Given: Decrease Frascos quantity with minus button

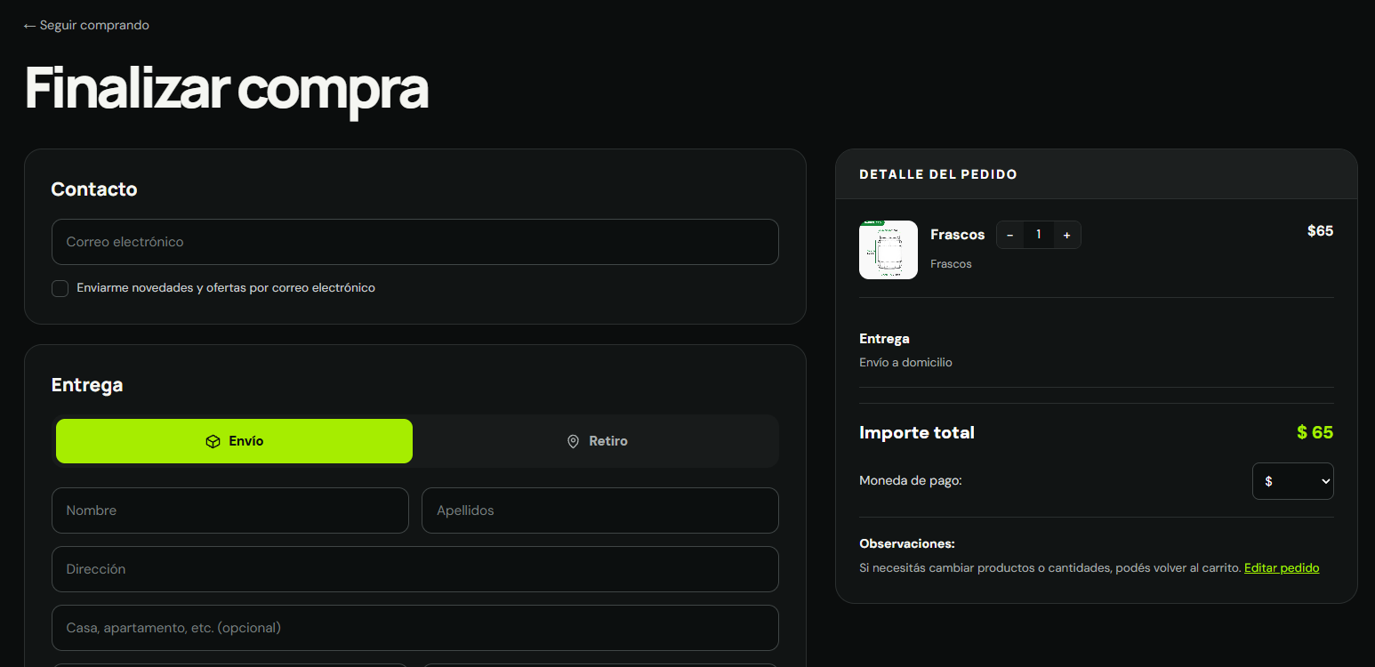Looking at the screenshot, I should pyautogui.click(x=1010, y=235).
